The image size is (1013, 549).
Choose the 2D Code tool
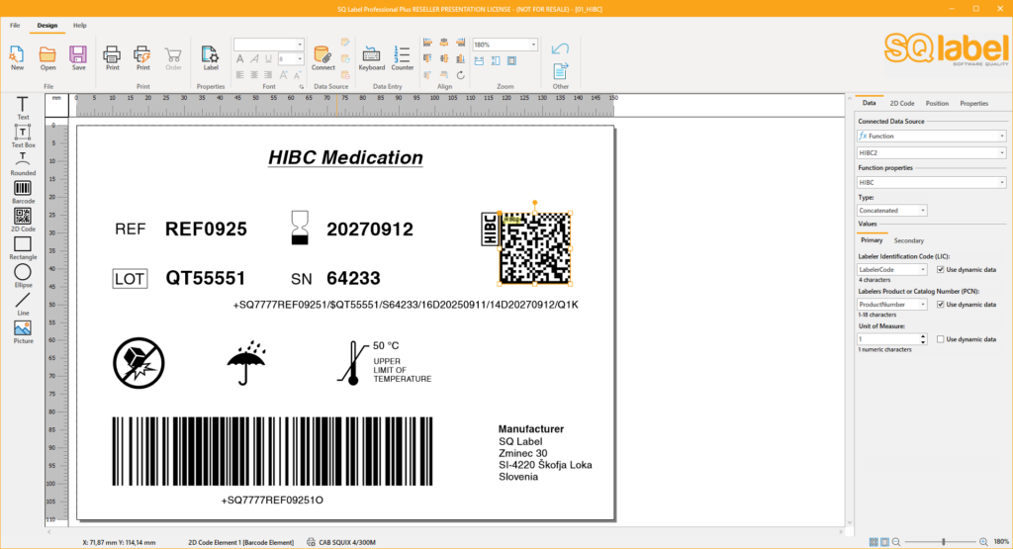coord(22,218)
